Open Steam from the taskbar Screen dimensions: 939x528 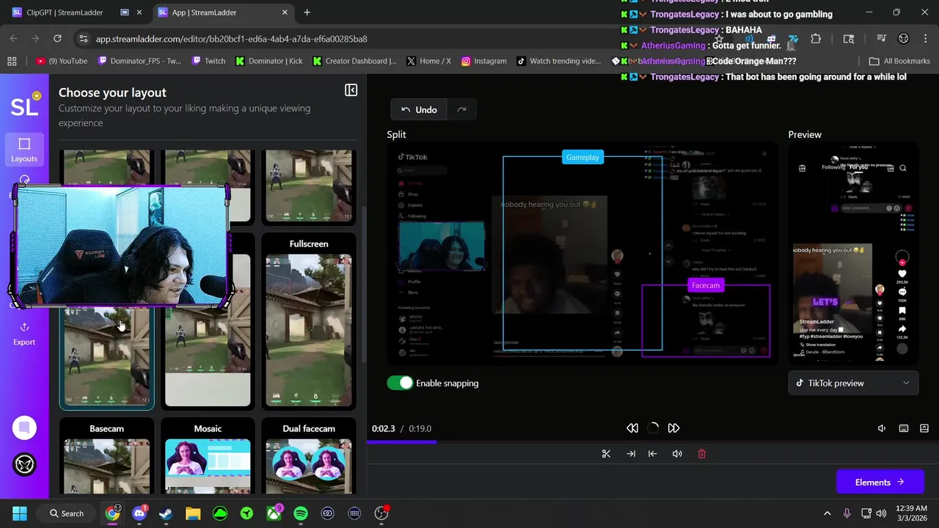point(166,513)
